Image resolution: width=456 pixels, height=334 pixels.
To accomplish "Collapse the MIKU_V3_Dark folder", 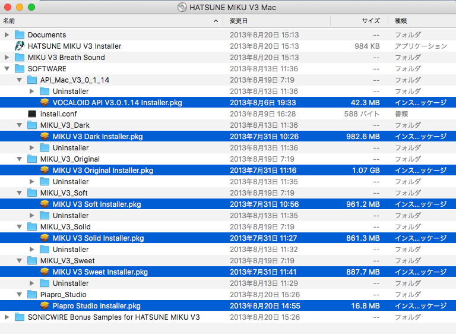I will 19,125.
